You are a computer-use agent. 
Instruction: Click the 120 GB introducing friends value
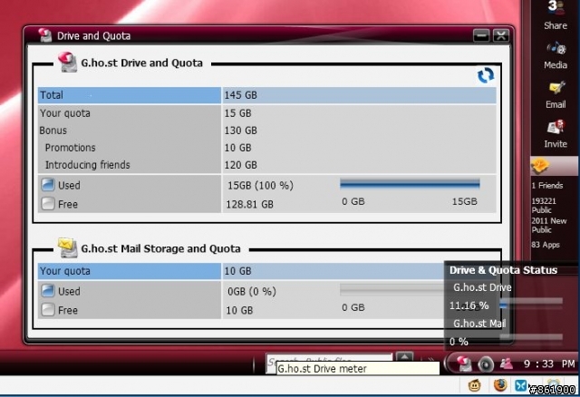point(240,165)
